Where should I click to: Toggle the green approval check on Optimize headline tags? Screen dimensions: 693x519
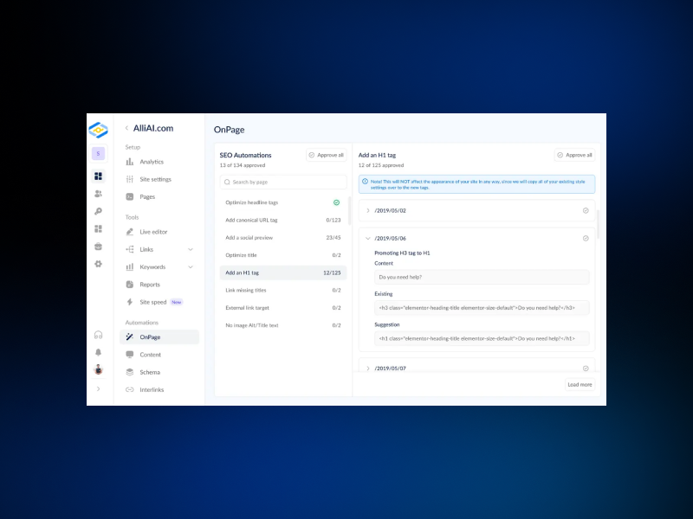(x=336, y=202)
